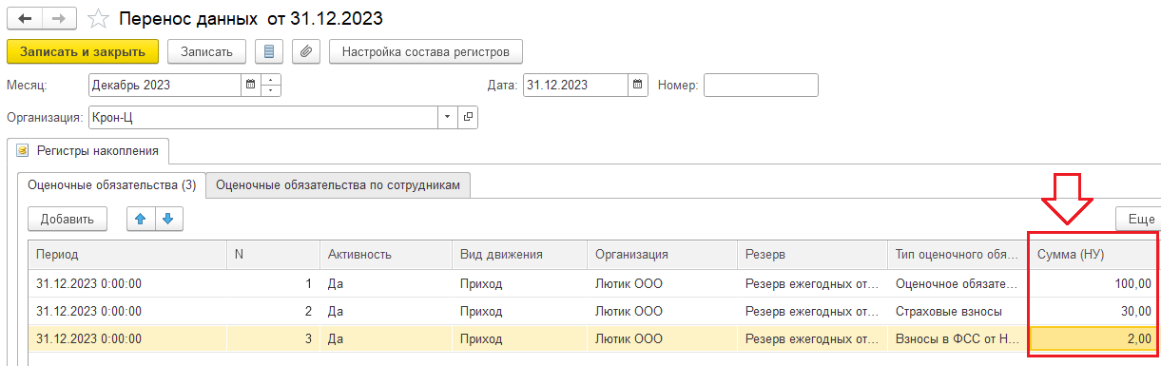
Task: Switch to Оценочные обязательства по сотрудникам tab
Action: [x=339, y=185]
